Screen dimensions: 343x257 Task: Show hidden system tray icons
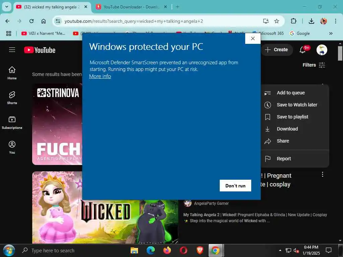(280, 250)
